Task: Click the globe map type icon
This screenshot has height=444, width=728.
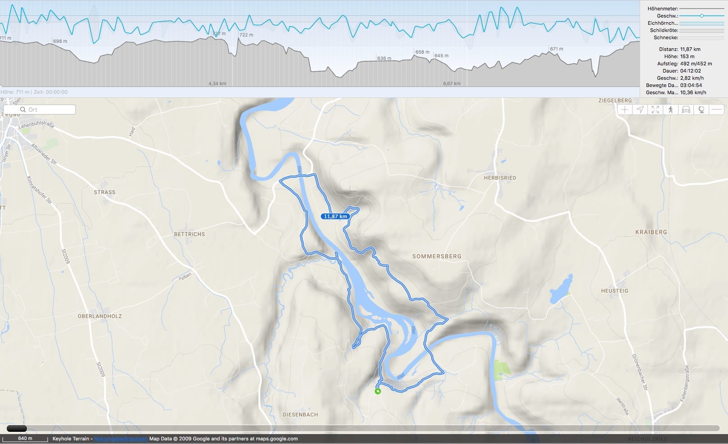Action: (701, 110)
